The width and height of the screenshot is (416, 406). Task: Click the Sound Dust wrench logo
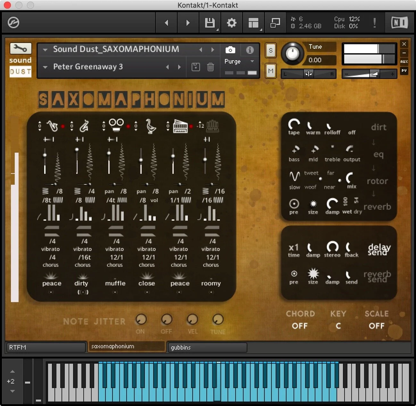[x=20, y=48]
